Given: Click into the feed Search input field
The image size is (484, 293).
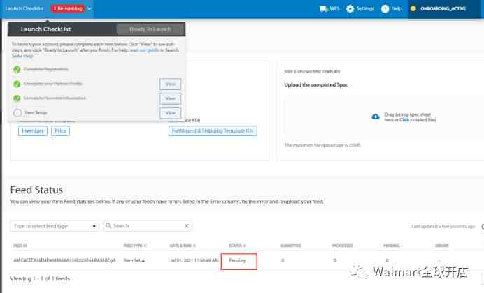Looking at the screenshot, I should pyautogui.click(x=148, y=226).
